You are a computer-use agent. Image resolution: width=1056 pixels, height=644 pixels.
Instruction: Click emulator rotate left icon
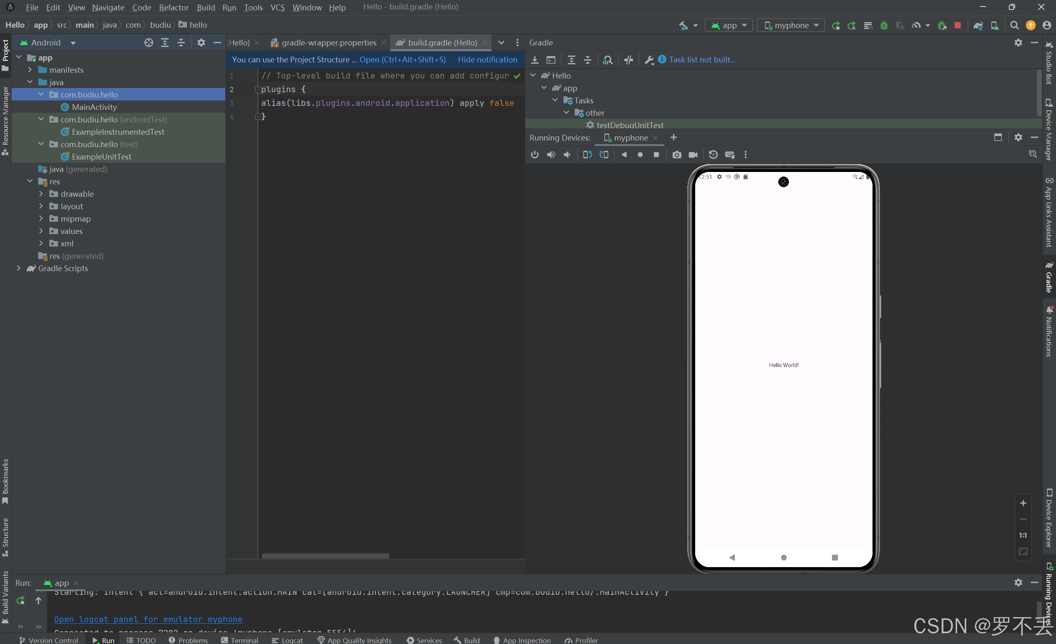pyautogui.click(x=587, y=155)
